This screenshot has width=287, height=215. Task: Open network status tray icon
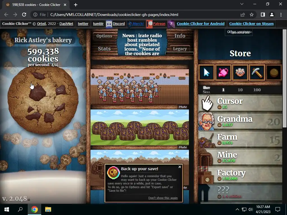tap(244, 209)
